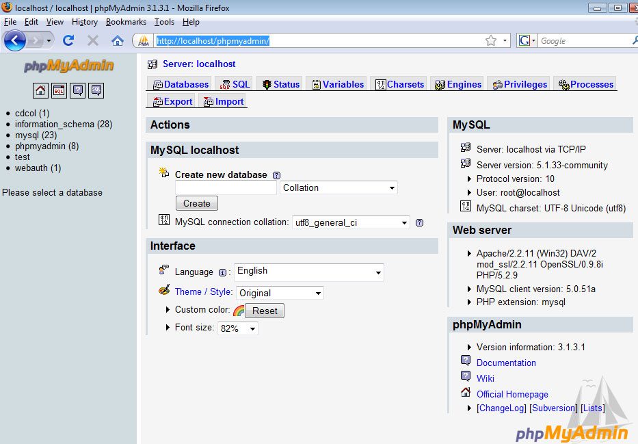The height and width of the screenshot is (444, 638).
Task: Switch to the Engines tab
Action: (x=457, y=84)
